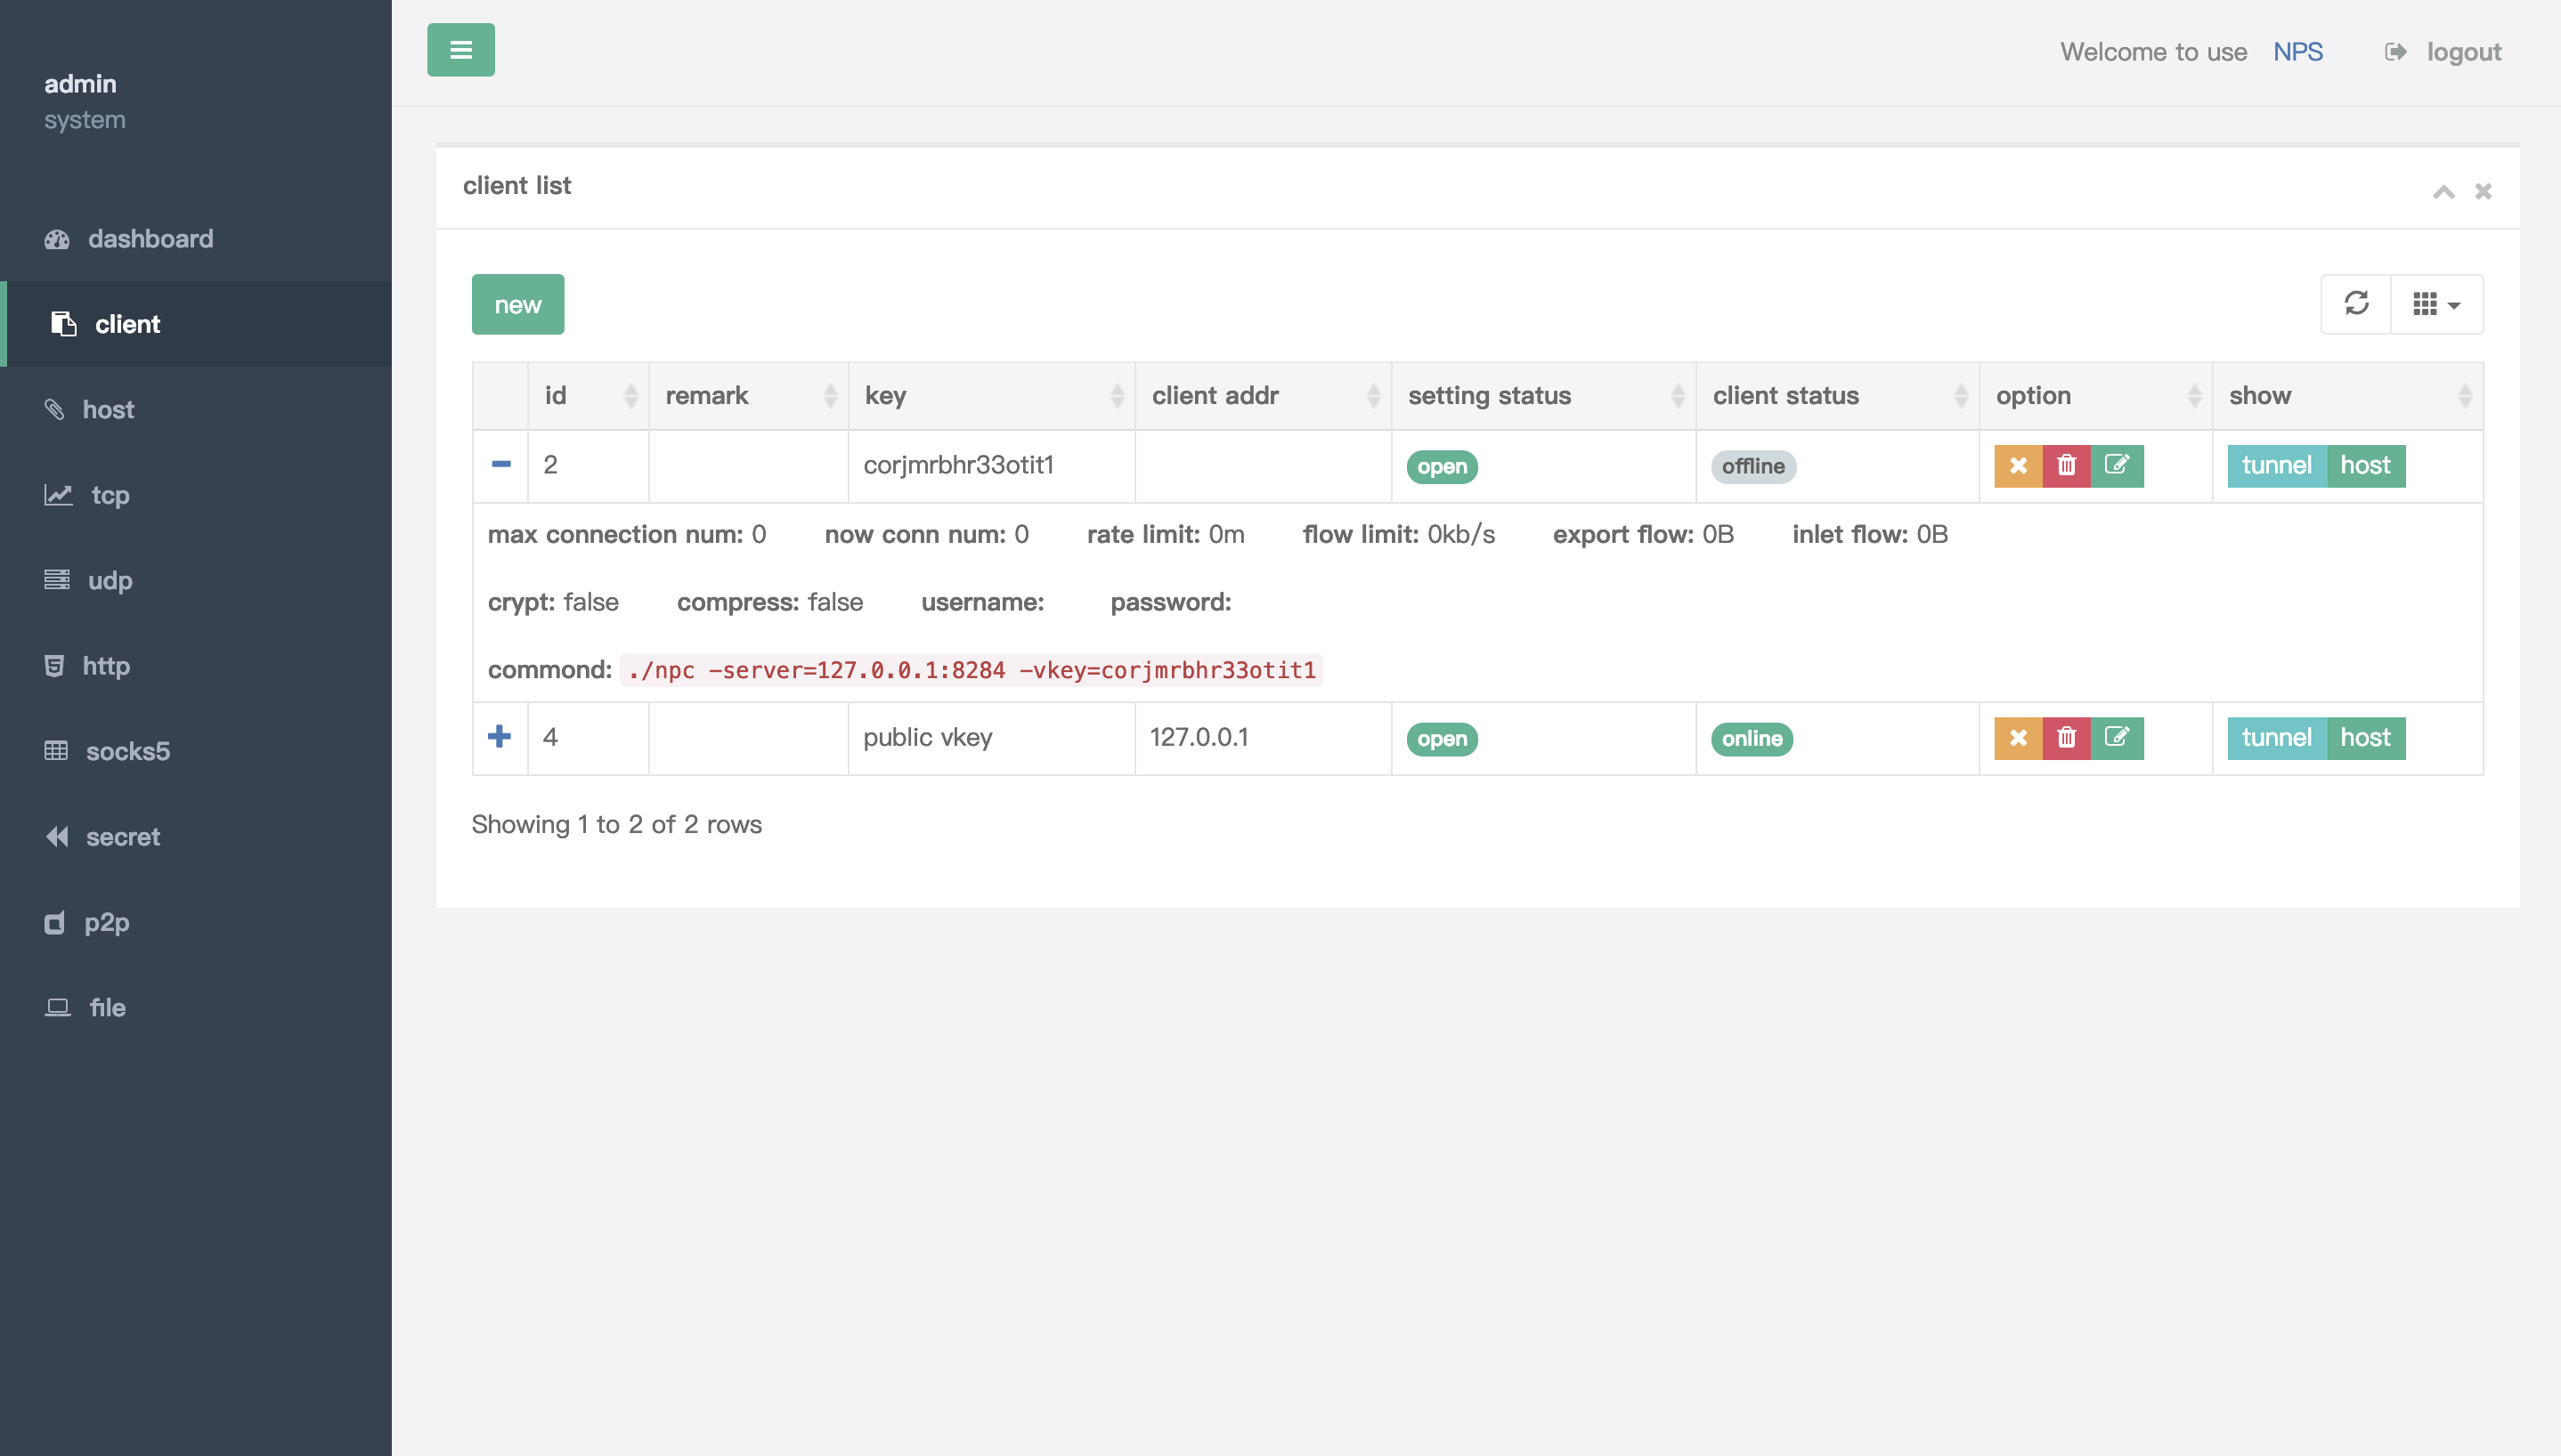Viewport: 2561px width, 1456px height.
Task: Show tunnels for client 2
Action: [x=2276, y=466]
